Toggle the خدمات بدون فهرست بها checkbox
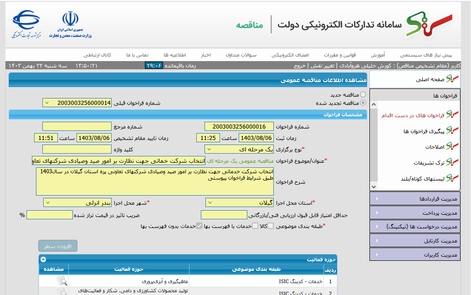471x295 pixels. pos(199,226)
